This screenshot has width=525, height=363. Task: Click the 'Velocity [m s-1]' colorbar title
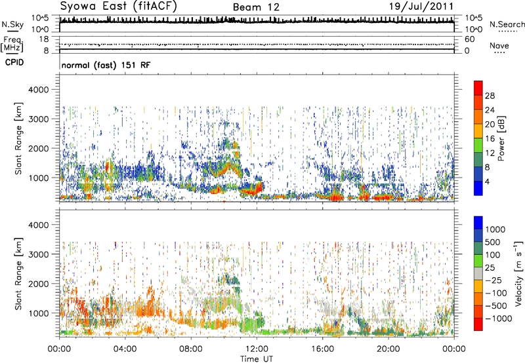(x=518, y=273)
